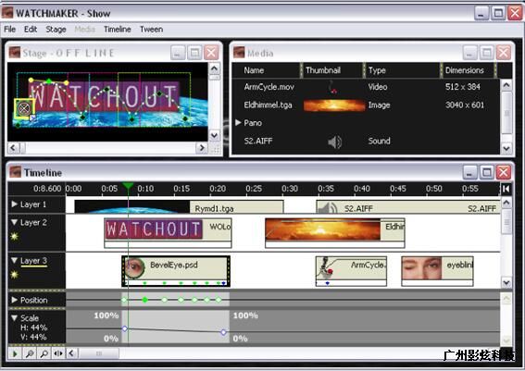Click the Eldhimmel.tga thumbnail in Media
The width and height of the screenshot is (525, 371).
334,105
